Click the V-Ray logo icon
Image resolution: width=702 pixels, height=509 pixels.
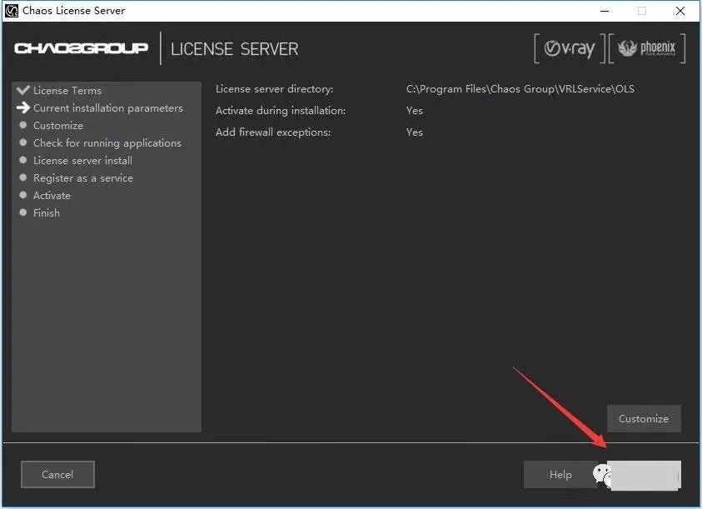click(x=570, y=48)
